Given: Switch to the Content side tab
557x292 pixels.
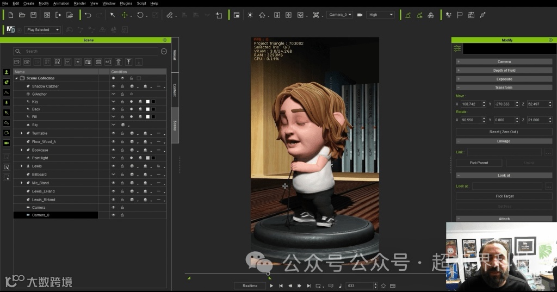Looking at the screenshot, I should click(x=175, y=90).
